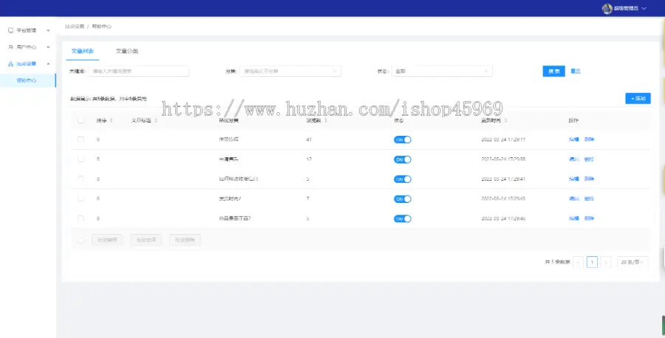Open the page size dropdown in pagination

(633, 262)
